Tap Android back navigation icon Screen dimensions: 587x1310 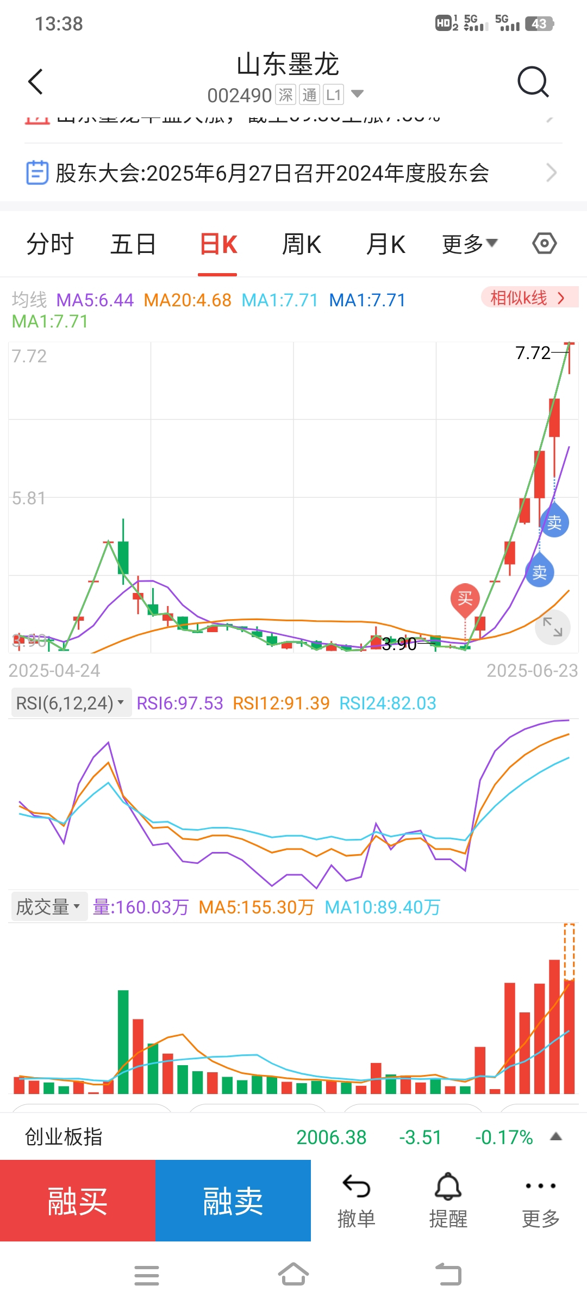[x=448, y=1275]
